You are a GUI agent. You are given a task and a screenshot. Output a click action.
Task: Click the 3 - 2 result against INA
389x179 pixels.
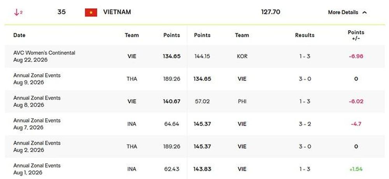pyautogui.click(x=305, y=124)
